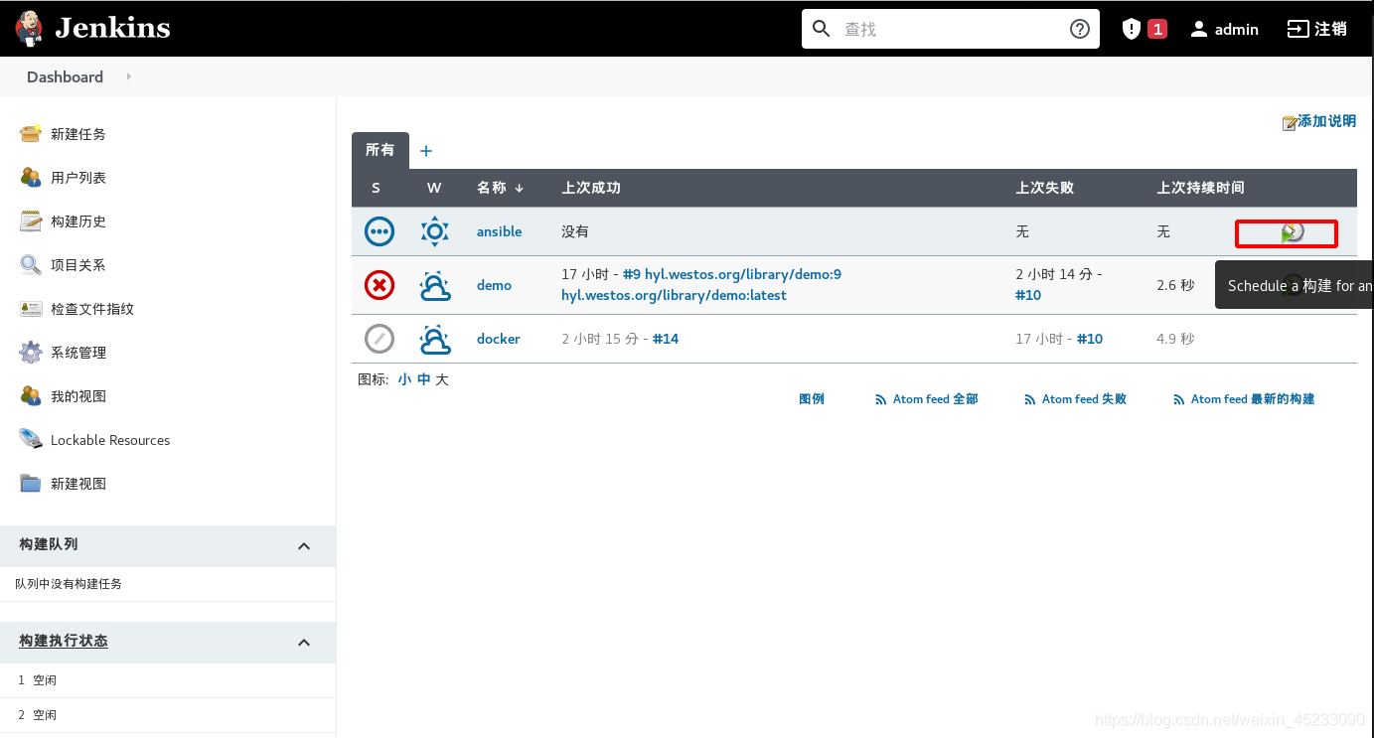Click the ansible not-built status icon

(x=380, y=231)
